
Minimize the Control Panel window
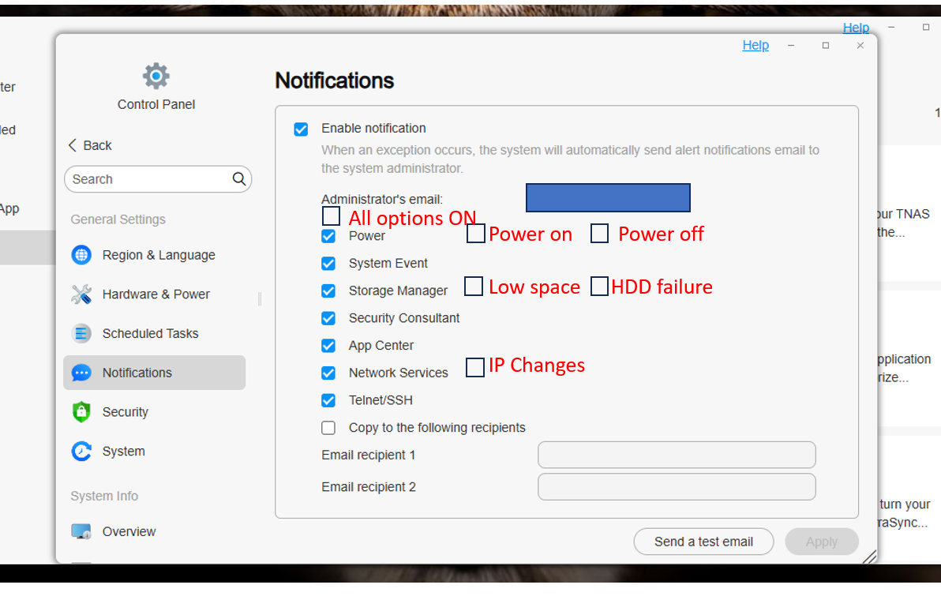pos(791,46)
